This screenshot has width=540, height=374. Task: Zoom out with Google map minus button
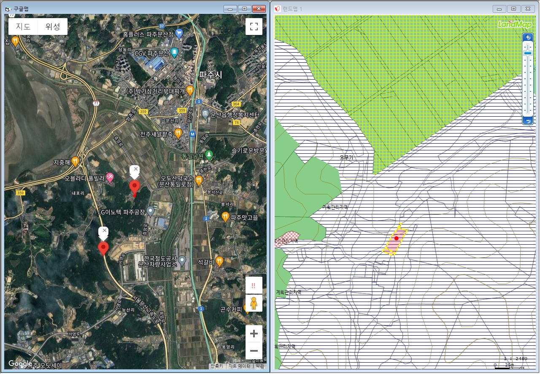click(x=254, y=351)
